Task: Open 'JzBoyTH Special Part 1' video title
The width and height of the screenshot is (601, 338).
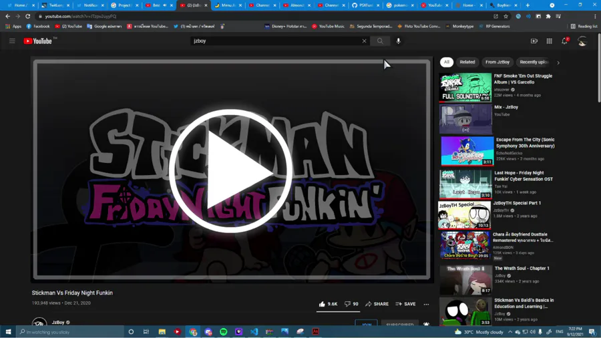Action: pos(517,203)
